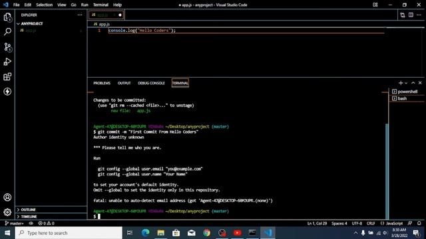Select JavaScript language mode indicator
The image size is (426, 239).
pyautogui.click(x=392, y=223)
